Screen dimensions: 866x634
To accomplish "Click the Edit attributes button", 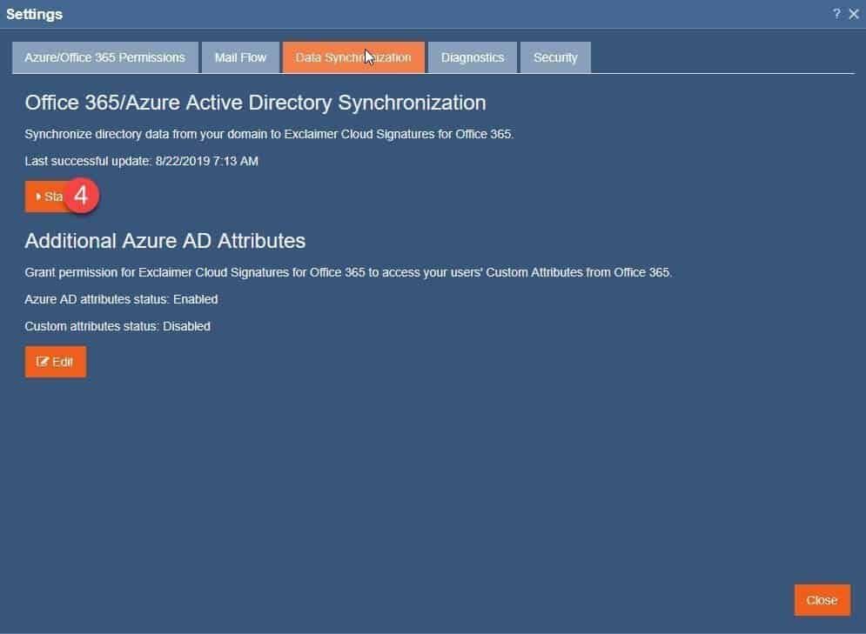I will [55, 362].
